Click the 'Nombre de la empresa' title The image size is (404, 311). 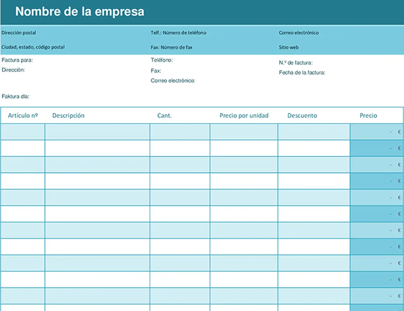[x=79, y=12]
